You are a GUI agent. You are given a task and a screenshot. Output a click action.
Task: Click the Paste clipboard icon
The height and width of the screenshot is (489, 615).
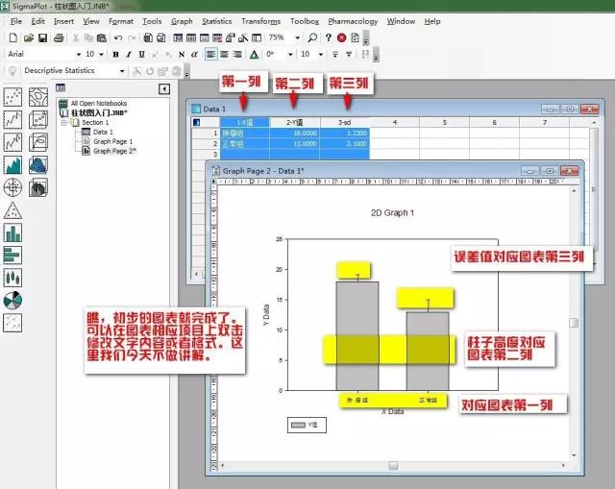pyautogui.click(x=102, y=37)
